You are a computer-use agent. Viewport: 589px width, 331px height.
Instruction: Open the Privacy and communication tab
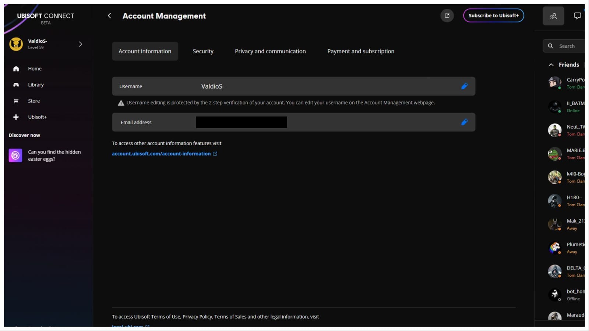click(x=270, y=51)
